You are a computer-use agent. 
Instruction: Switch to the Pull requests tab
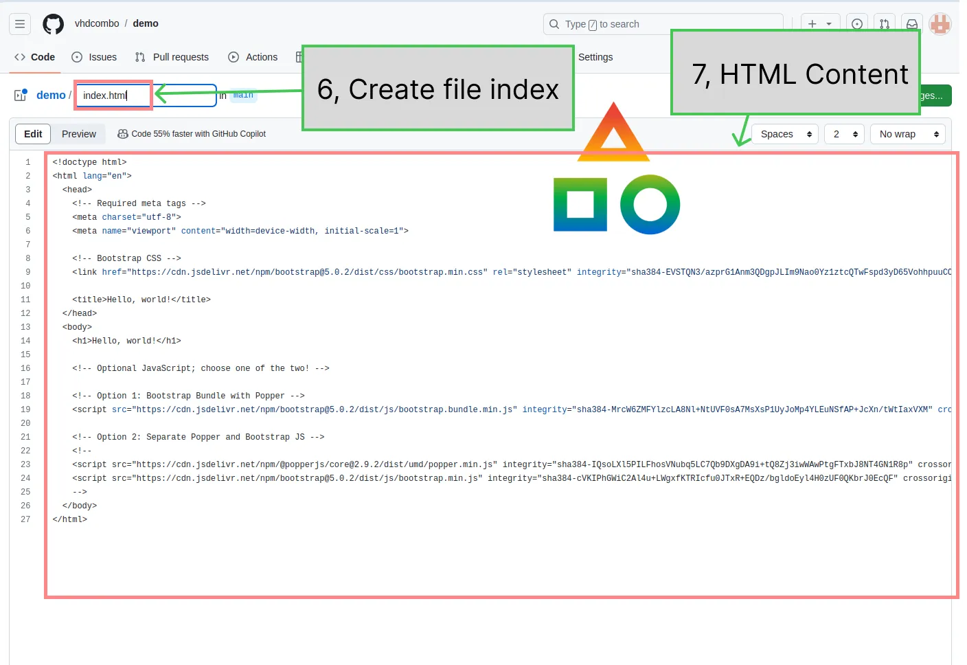pos(172,57)
